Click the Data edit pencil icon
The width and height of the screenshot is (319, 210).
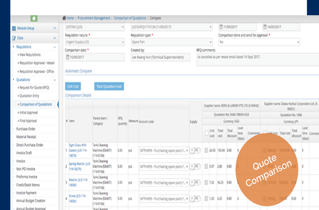(x=14, y=38)
